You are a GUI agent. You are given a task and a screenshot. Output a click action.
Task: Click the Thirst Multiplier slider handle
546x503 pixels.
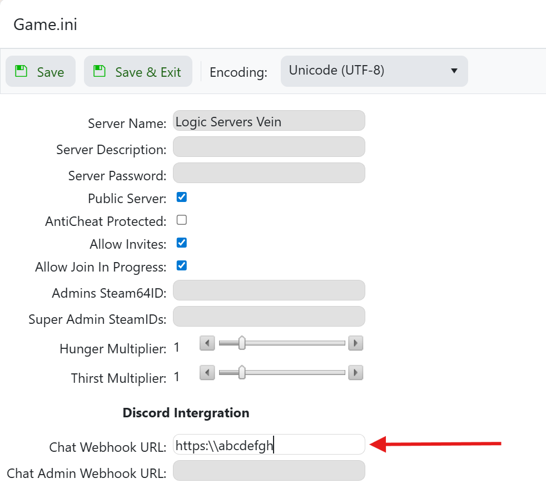coord(242,372)
